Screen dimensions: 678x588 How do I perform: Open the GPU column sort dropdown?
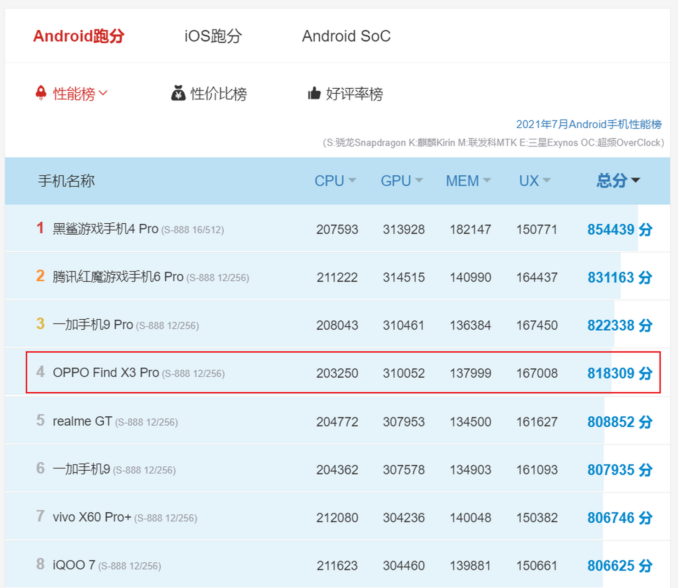(x=419, y=181)
